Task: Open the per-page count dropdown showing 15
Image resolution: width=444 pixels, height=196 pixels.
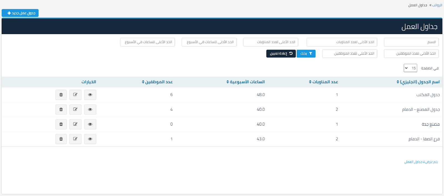Action: [410, 68]
